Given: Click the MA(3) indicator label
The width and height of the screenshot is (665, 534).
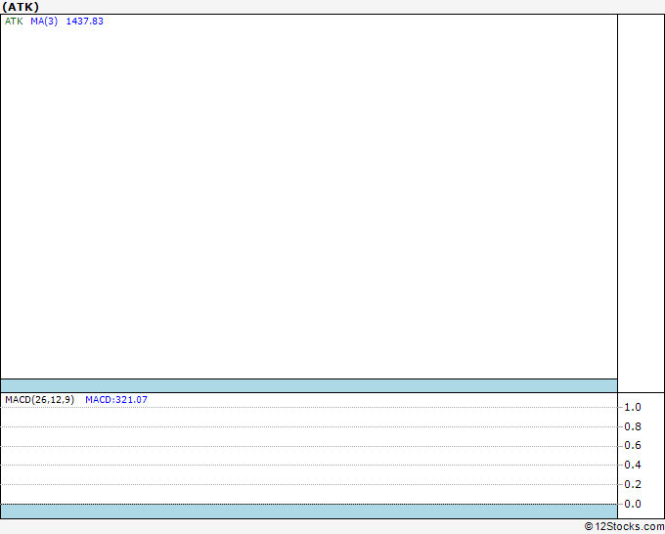Looking at the screenshot, I should (x=44, y=22).
